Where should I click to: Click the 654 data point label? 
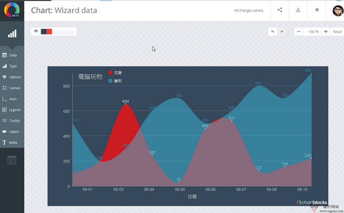pyautogui.click(x=126, y=101)
